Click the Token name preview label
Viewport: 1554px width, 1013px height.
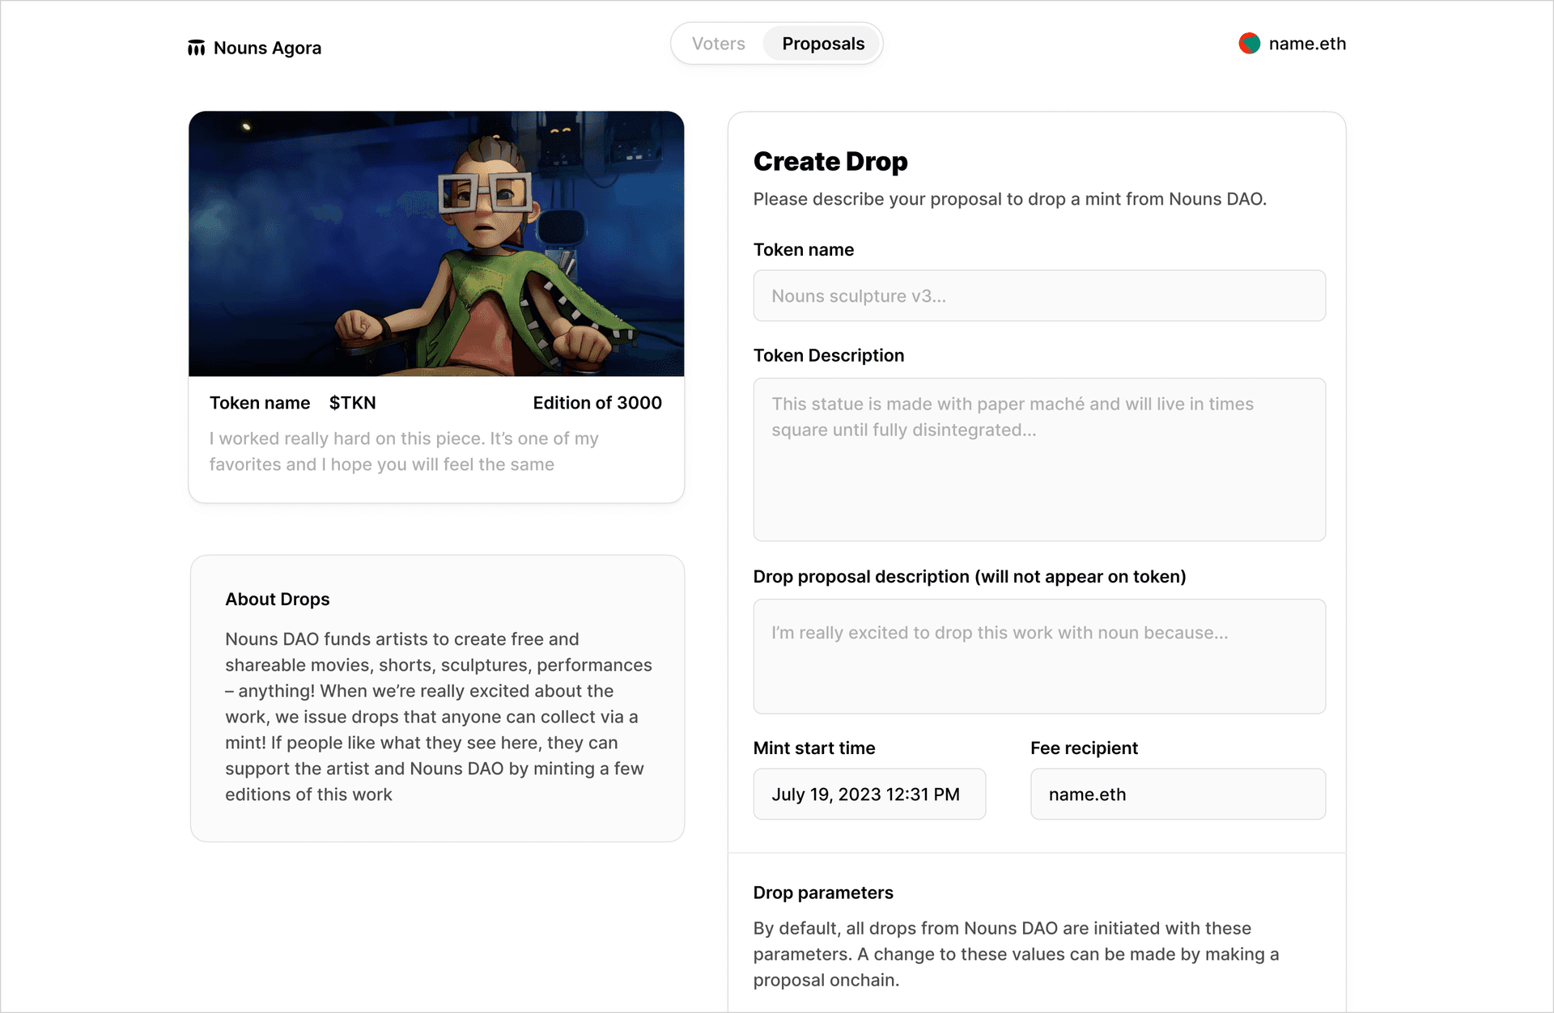click(x=259, y=403)
